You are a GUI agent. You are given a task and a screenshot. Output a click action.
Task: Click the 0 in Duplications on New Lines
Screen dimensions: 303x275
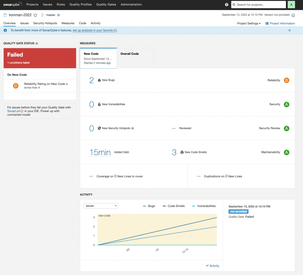[x=226, y=176]
